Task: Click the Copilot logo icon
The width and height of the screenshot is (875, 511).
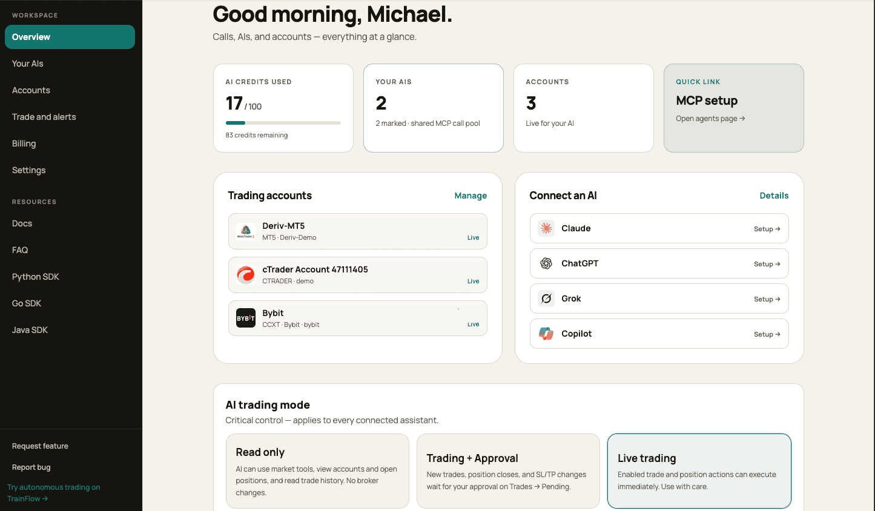Action: (x=546, y=334)
